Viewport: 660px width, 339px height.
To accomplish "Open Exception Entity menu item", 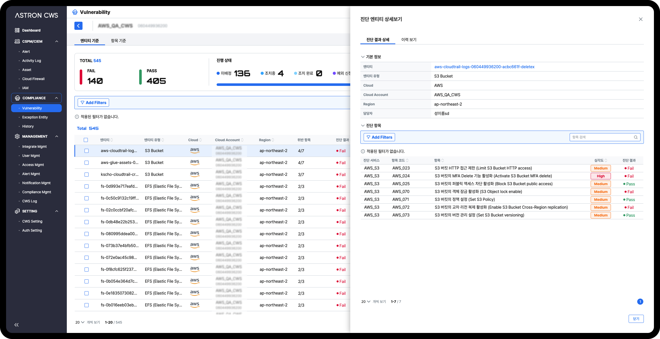I will pyautogui.click(x=35, y=117).
